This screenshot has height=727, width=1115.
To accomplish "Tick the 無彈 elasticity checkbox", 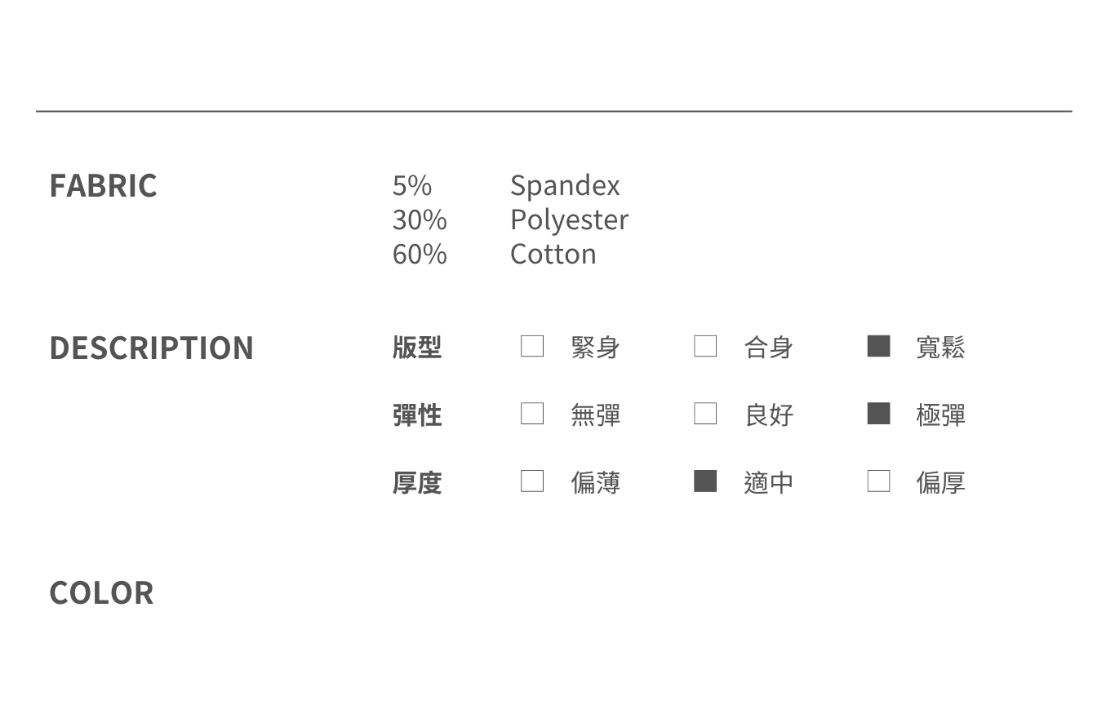I will pos(532,414).
